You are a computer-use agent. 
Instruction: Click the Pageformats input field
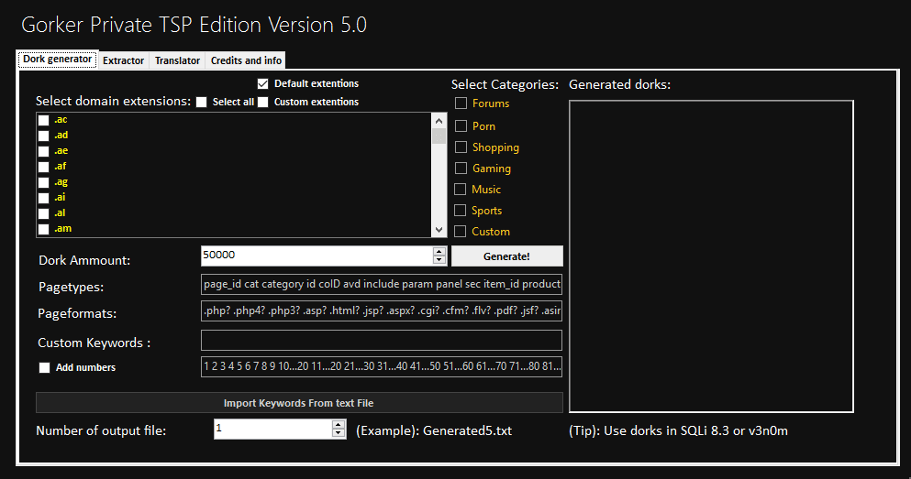click(381, 310)
